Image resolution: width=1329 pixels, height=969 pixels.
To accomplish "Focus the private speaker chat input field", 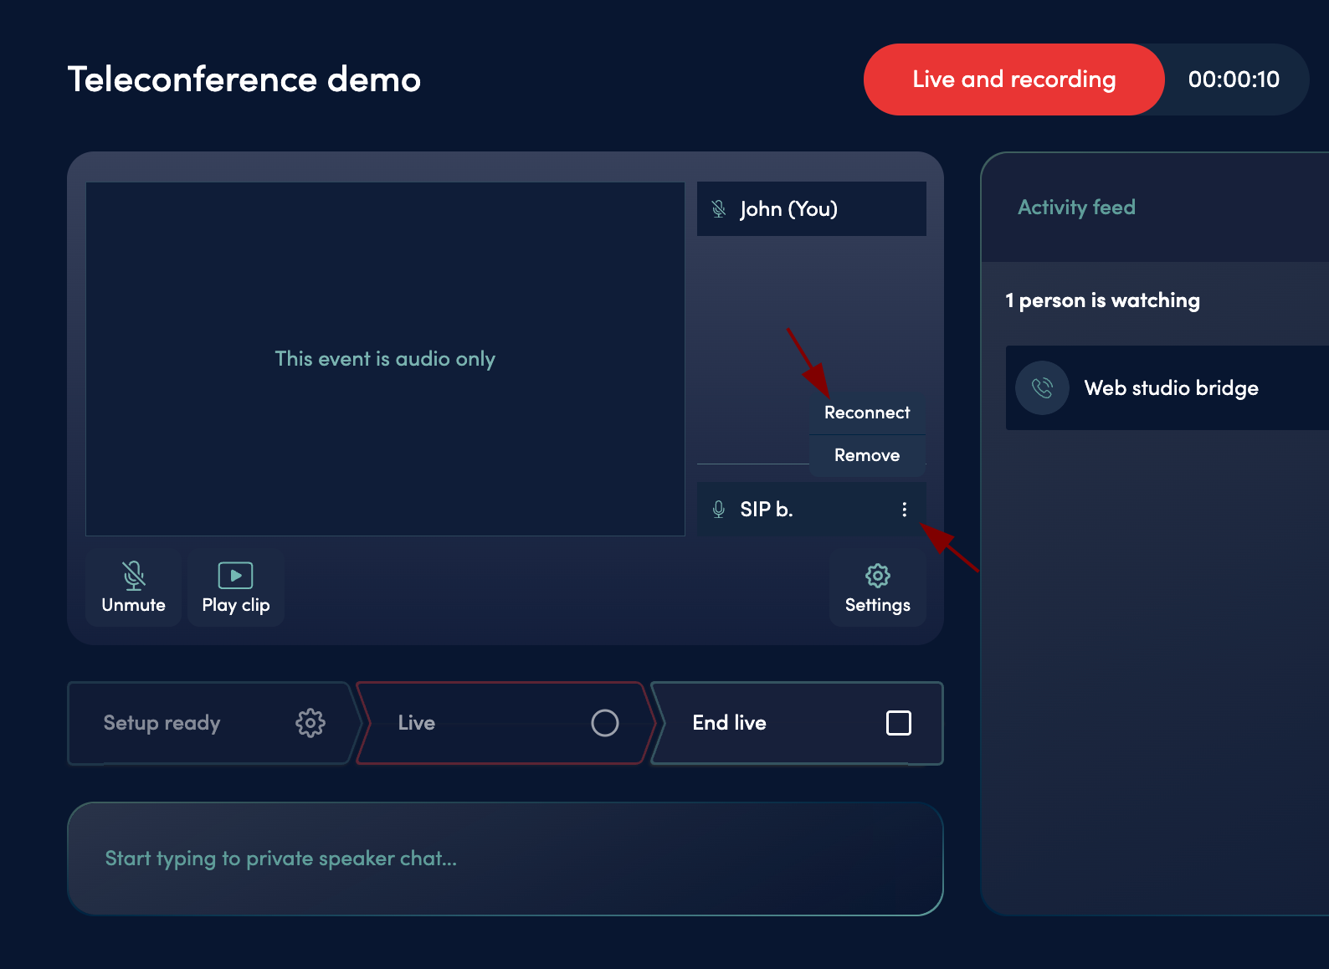I will pos(505,859).
